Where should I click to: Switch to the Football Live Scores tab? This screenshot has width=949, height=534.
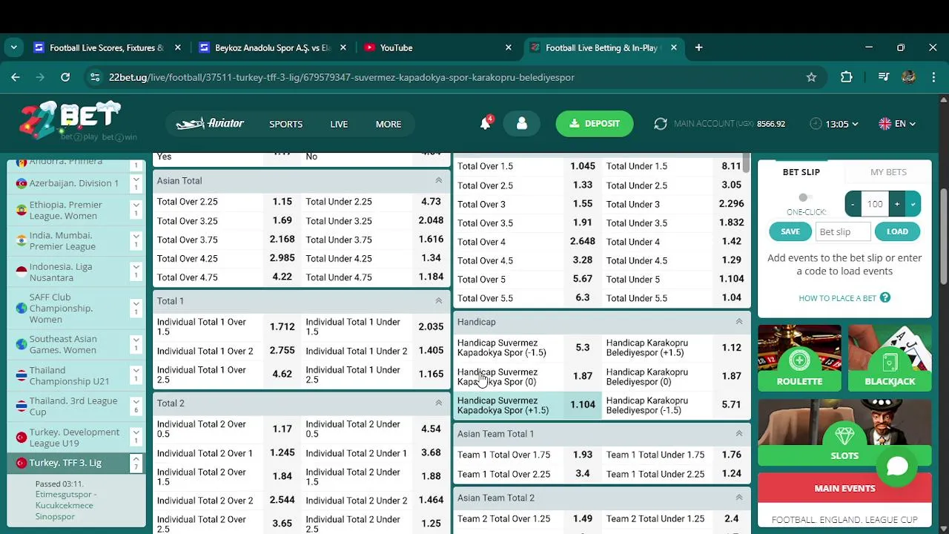[107, 47]
